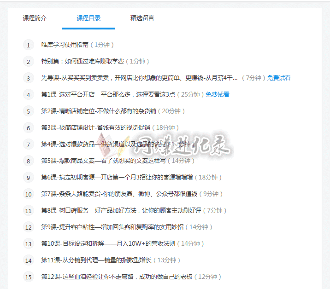The image size is (330, 289).
Task: Click number badge 3 in the course list
Action: click(x=29, y=78)
